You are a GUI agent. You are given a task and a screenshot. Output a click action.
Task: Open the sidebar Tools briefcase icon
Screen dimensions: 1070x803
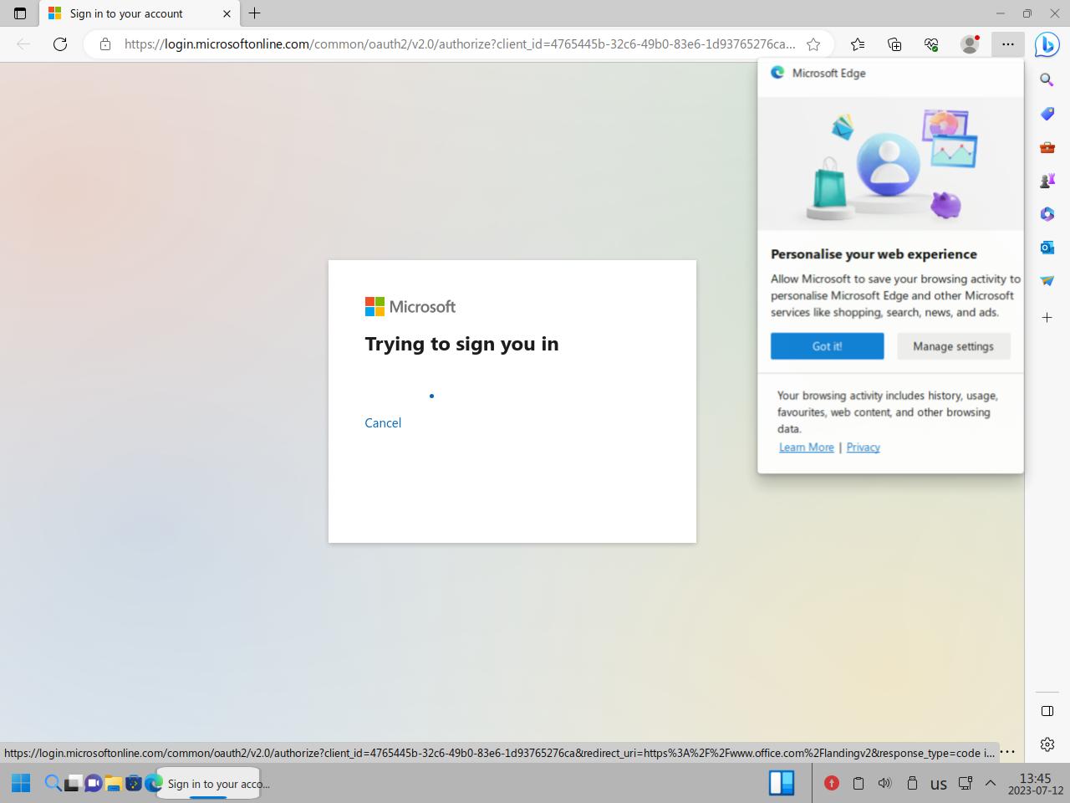tap(1047, 147)
